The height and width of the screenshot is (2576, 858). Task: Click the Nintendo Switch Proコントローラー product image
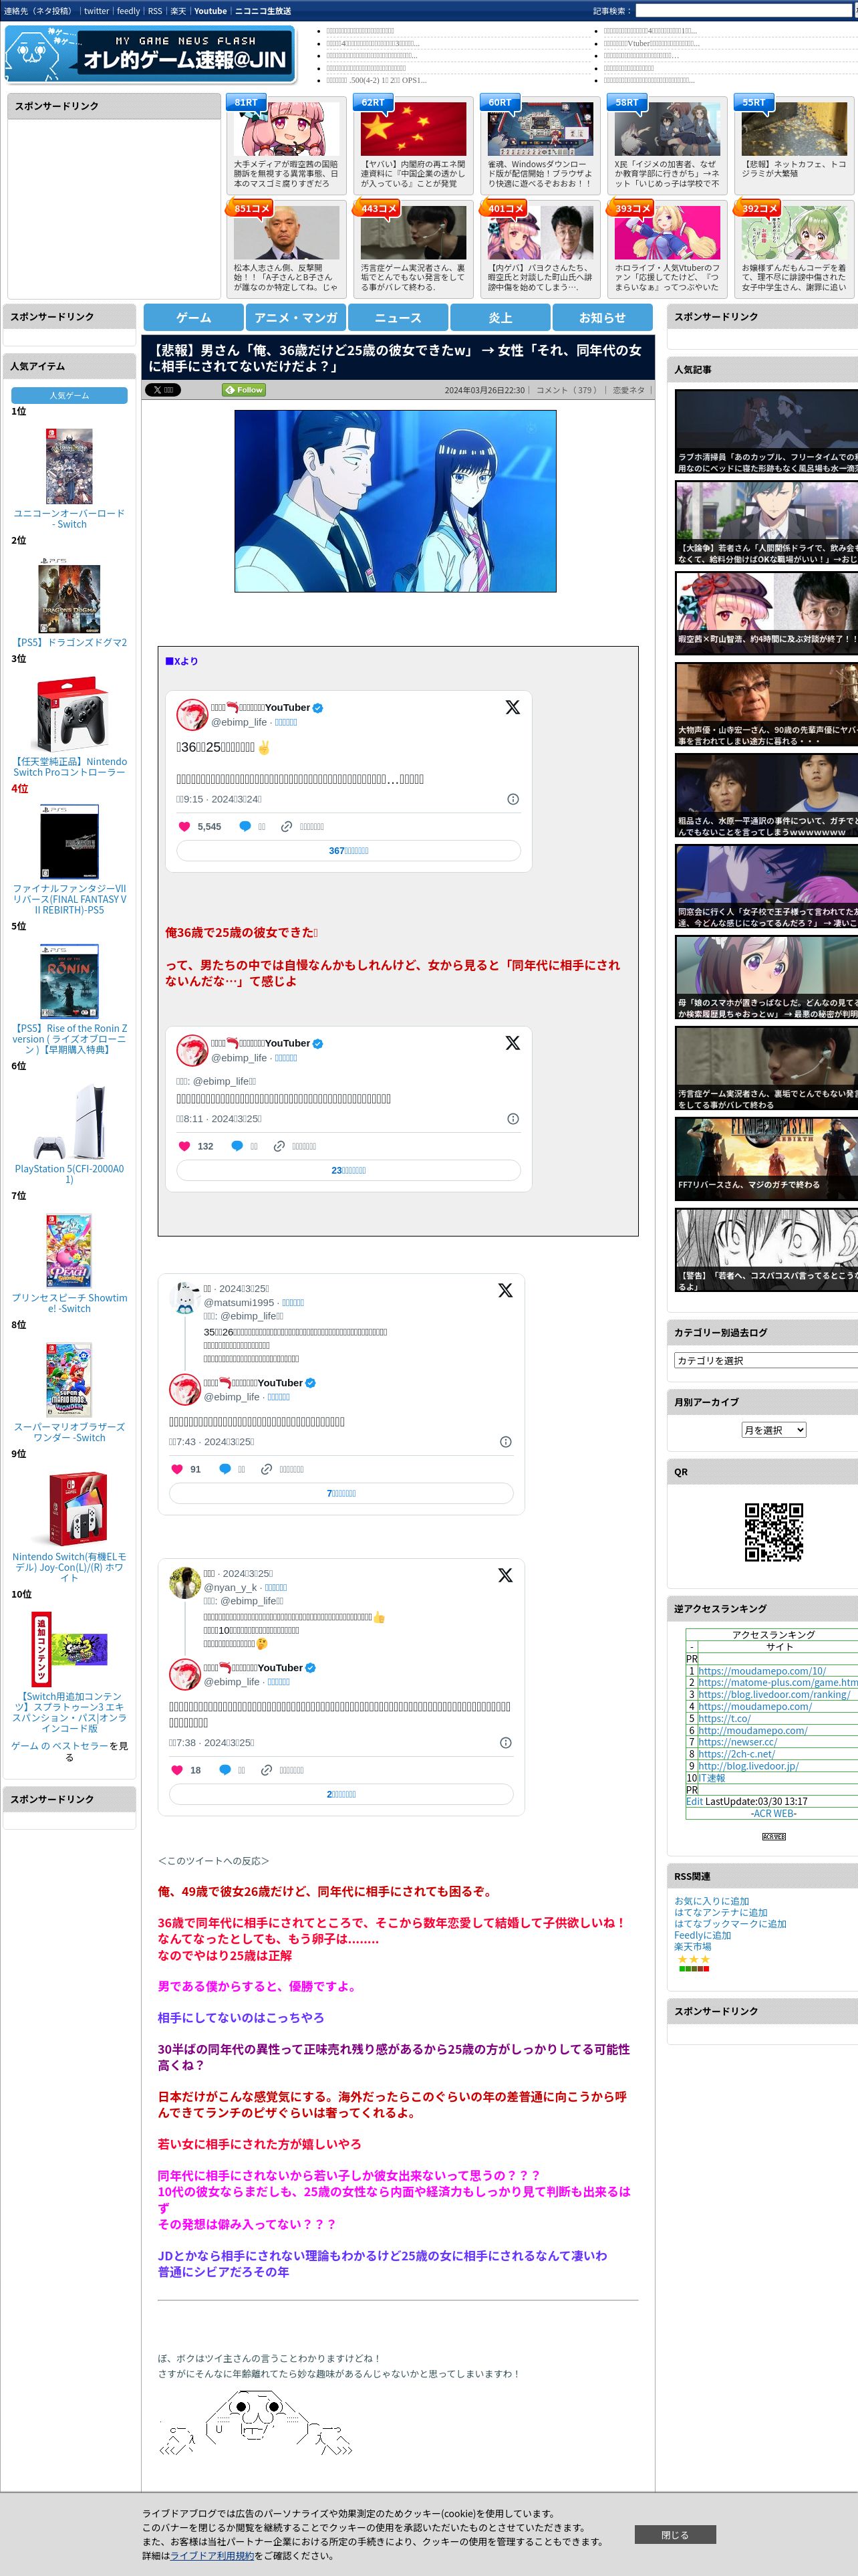pos(69,715)
